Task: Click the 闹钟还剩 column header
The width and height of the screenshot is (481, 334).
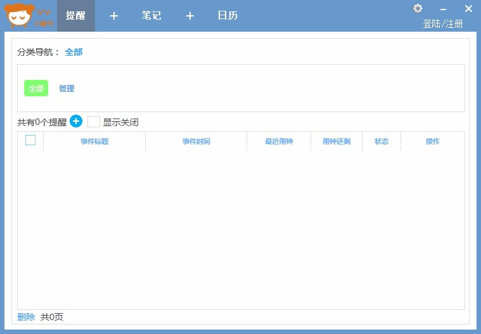Action: tap(337, 141)
